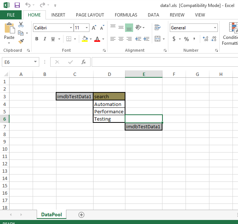Click the Insert Function fx icon

pyautogui.click(x=84, y=62)
